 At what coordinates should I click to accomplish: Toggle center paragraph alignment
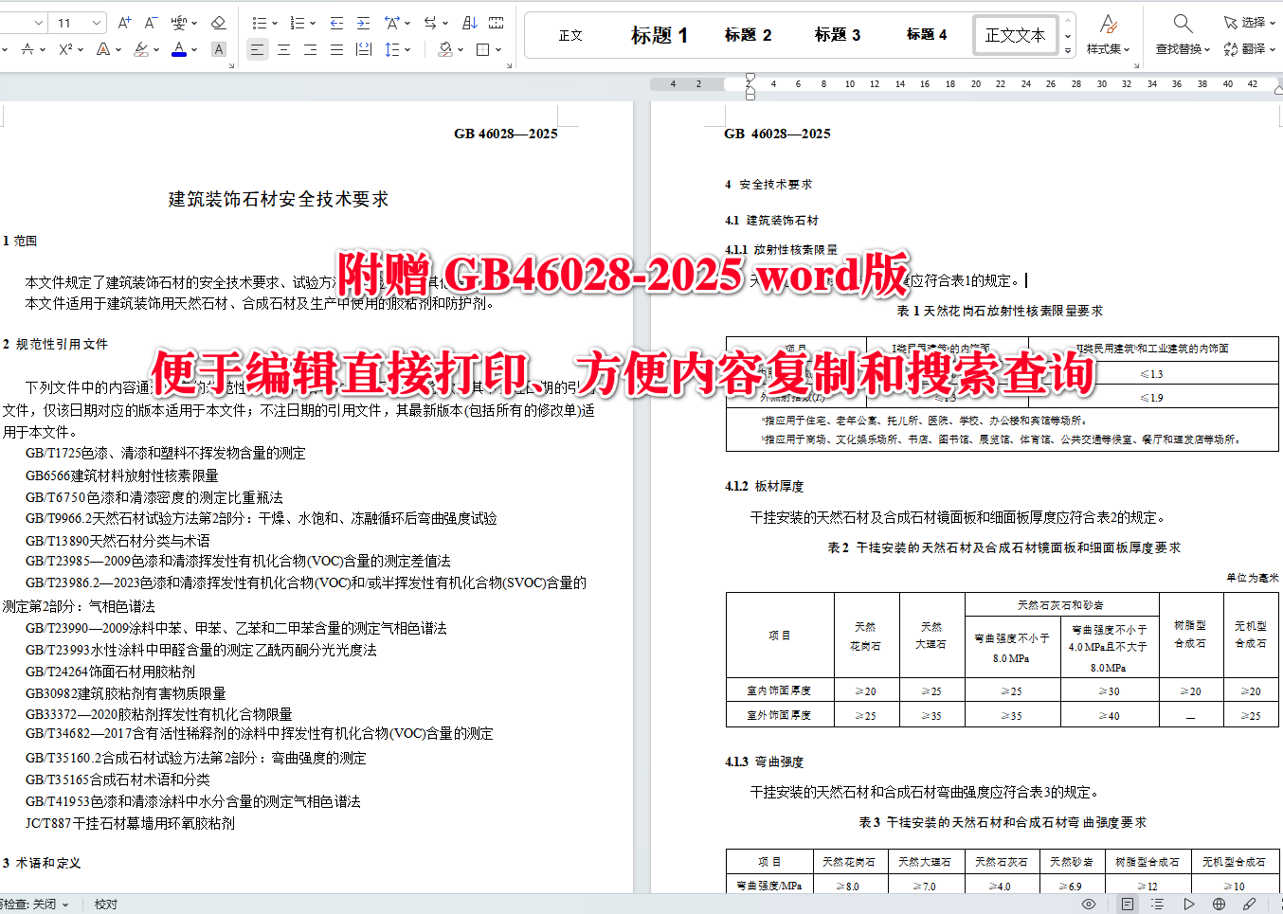coord(284,49)
